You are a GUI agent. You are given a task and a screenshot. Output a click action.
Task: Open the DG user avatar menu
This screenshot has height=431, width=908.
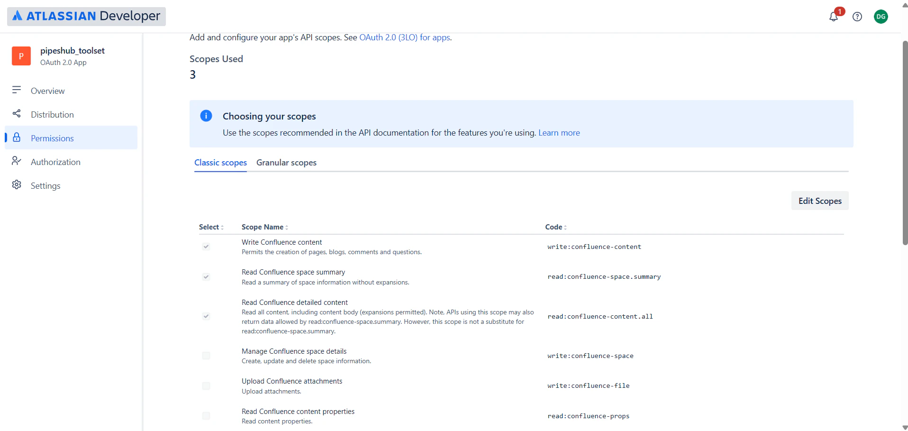point(881,17)
